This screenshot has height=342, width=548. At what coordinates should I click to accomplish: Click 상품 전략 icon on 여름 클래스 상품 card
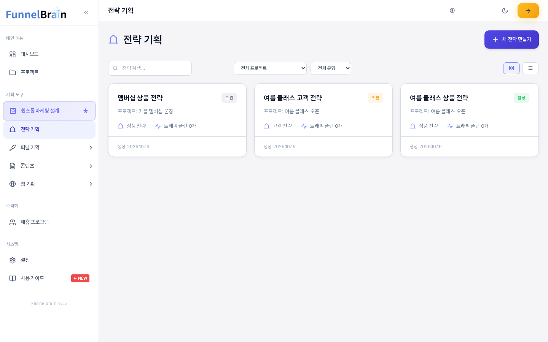[413, 126]
